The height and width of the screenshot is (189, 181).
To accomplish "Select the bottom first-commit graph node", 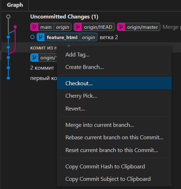I will [x=8, y=78].
